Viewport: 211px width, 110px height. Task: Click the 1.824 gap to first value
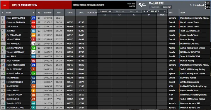81,108
